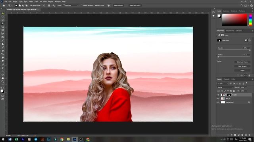Viewport: 254px width, 142px height.
Task: Select the Move tool in toolbar
Action: 3,13
